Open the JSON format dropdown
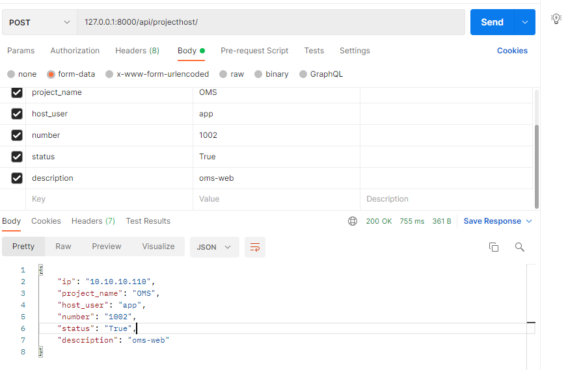Image resolution: width=568 pixels, height=370 pixels. [x=215, y=247]
